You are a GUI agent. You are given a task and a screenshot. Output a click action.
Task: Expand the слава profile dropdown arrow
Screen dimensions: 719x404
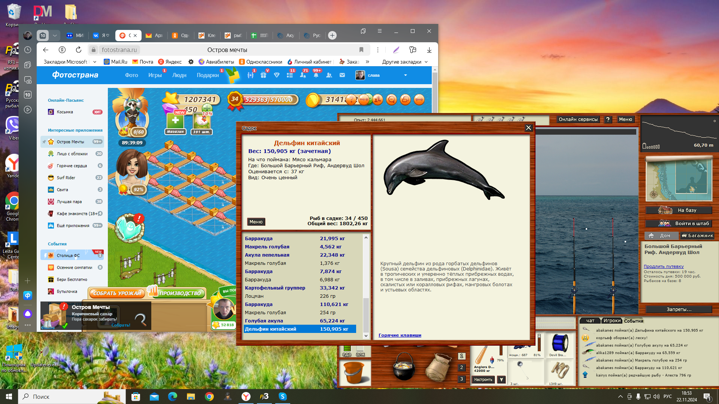pyautogui.click(x=405, y=75)
